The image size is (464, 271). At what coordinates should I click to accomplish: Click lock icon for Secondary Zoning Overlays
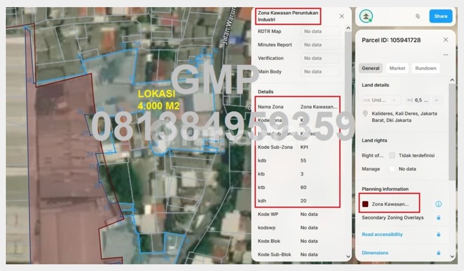(x=439, y=217)
